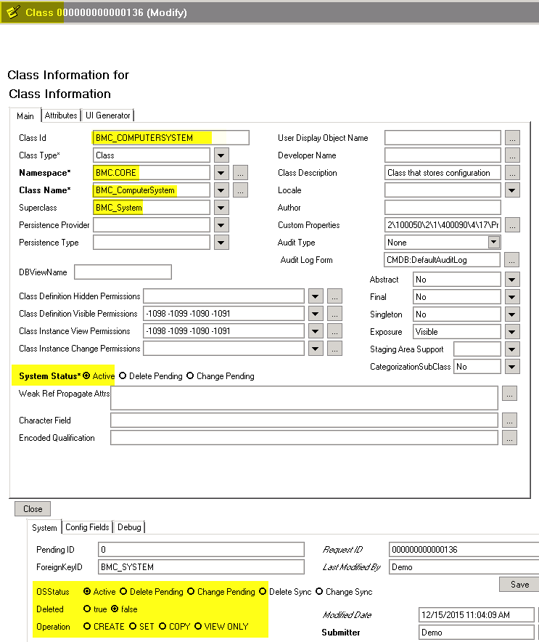539x642 pixels.
Task: Select Operation VIEW ONLY radio
Action: tap(198, 626)
